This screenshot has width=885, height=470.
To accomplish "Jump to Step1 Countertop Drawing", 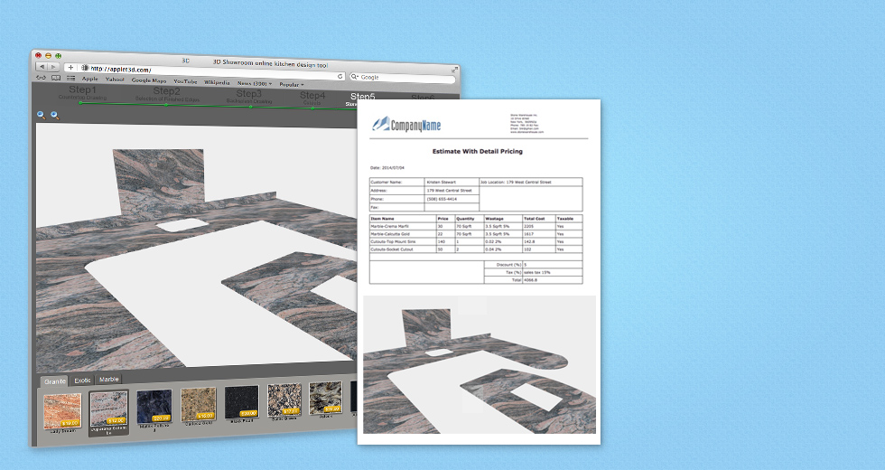I will [x=82, y=92].
